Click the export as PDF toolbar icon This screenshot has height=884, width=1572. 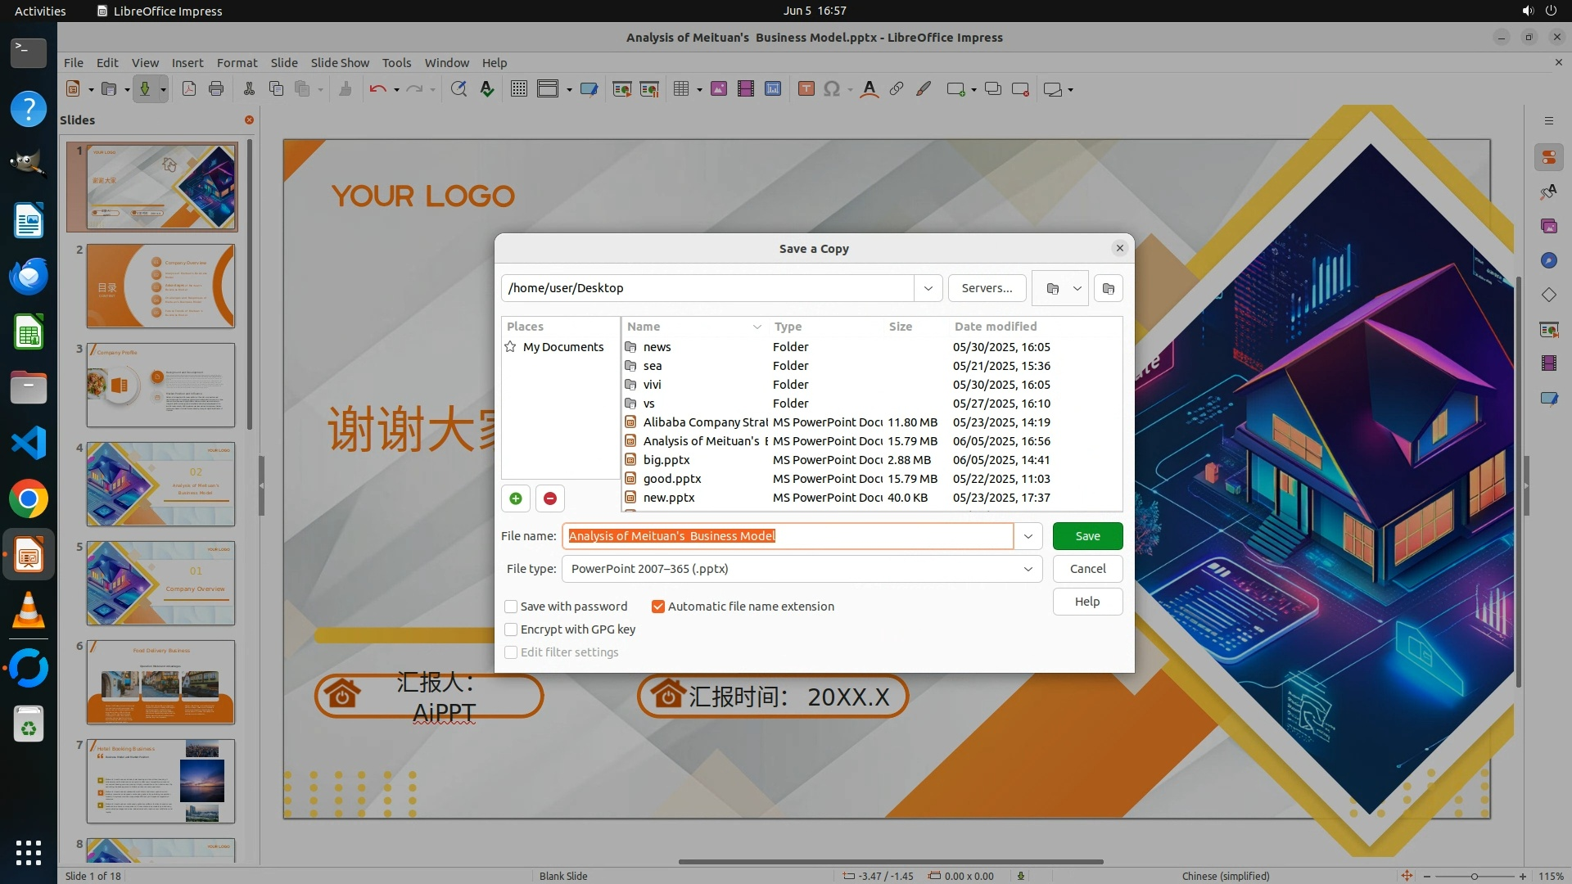click(189, 89)
